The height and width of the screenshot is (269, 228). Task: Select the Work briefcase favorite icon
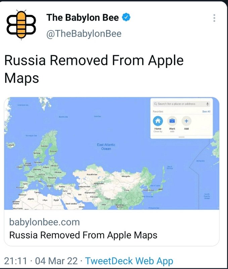pos(172,121)
